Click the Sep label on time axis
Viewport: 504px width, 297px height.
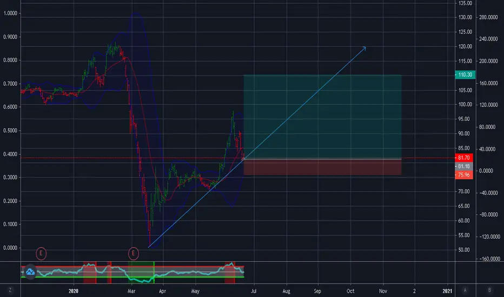(x=317, y=291)
